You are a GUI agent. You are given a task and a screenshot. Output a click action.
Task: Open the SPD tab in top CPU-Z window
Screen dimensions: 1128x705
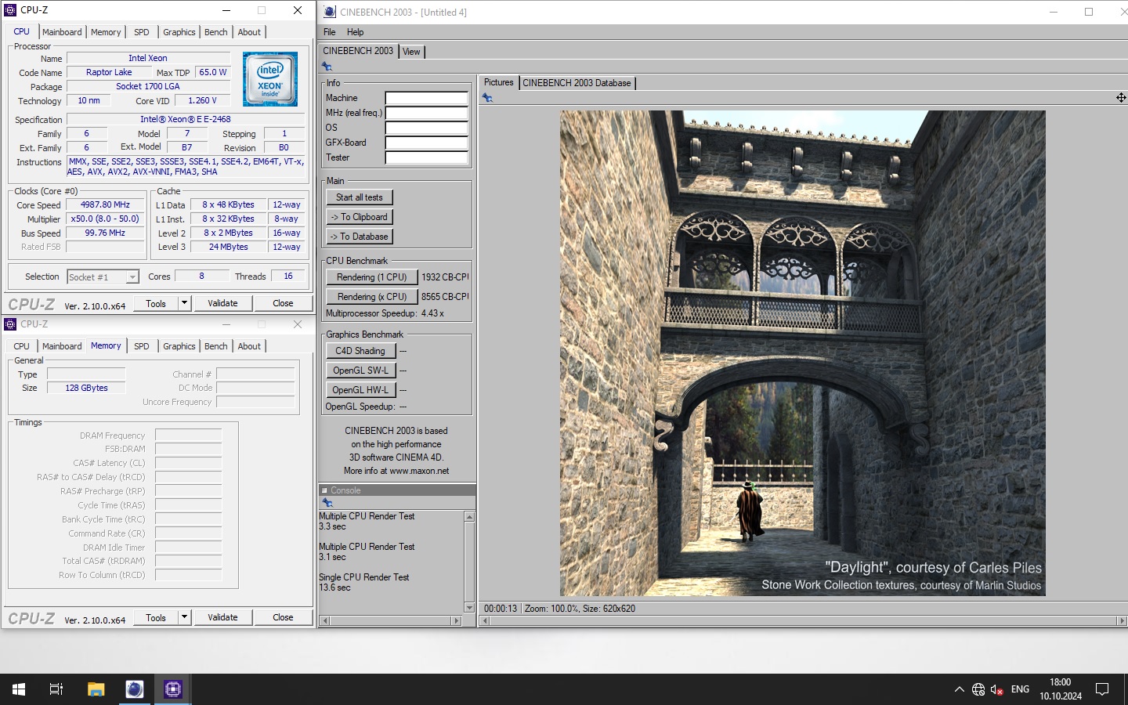(x=142, y=32)
